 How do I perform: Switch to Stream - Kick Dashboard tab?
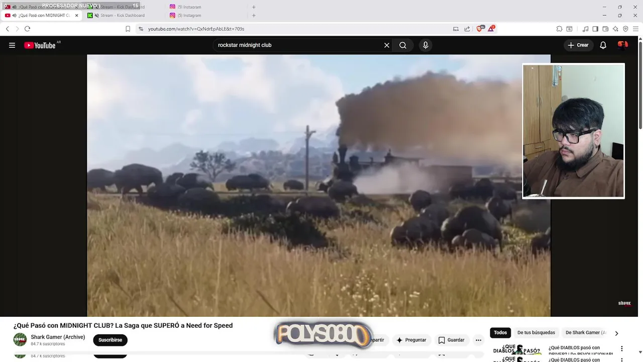coord(122,16)
